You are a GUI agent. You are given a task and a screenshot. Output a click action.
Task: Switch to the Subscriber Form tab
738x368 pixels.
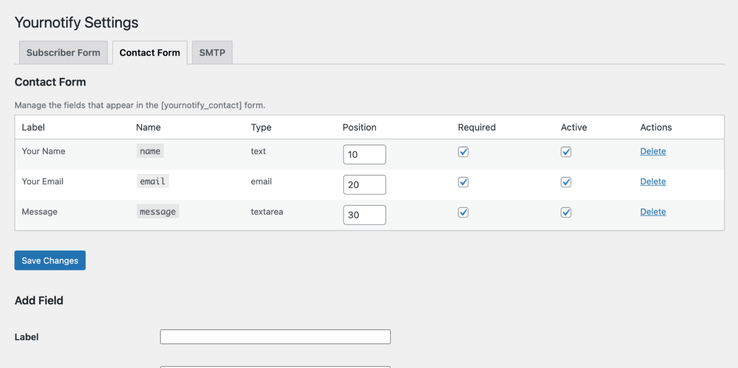point(63,52)
